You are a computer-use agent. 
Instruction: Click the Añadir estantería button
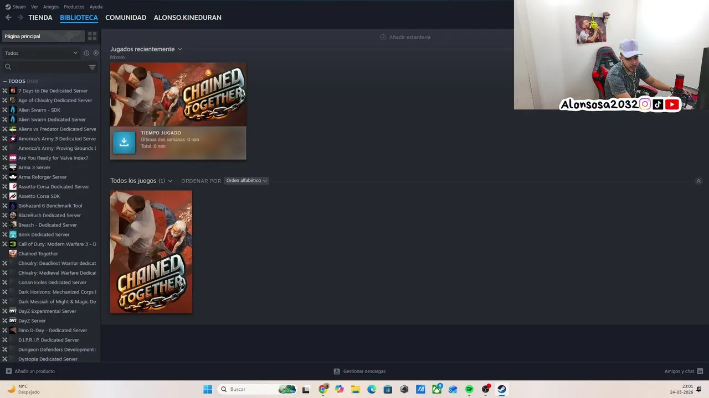[405, 37]
